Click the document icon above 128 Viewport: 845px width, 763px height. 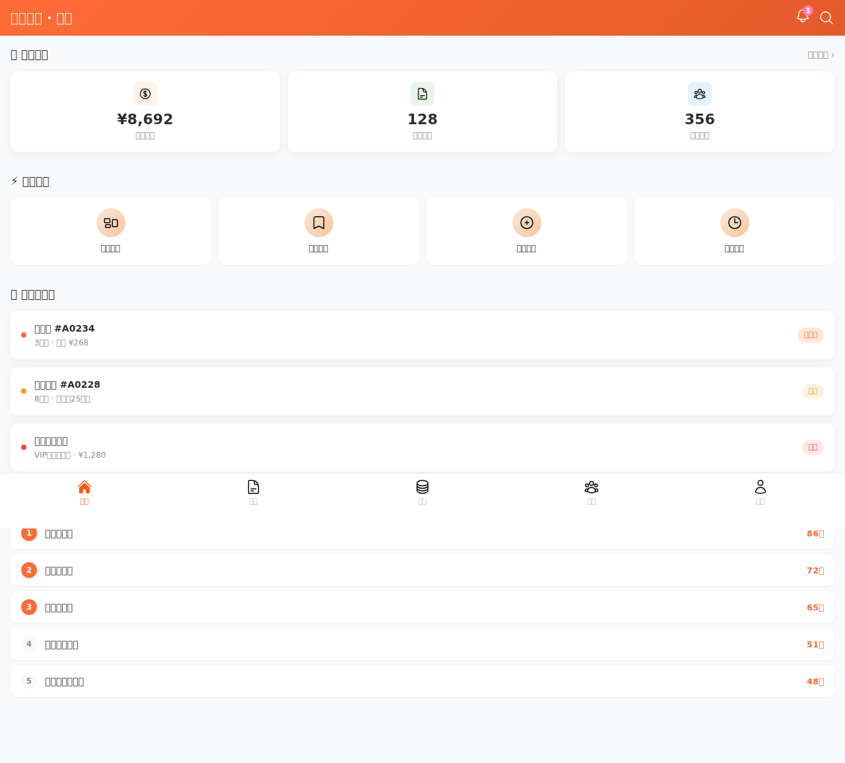[x=422, y=94]
